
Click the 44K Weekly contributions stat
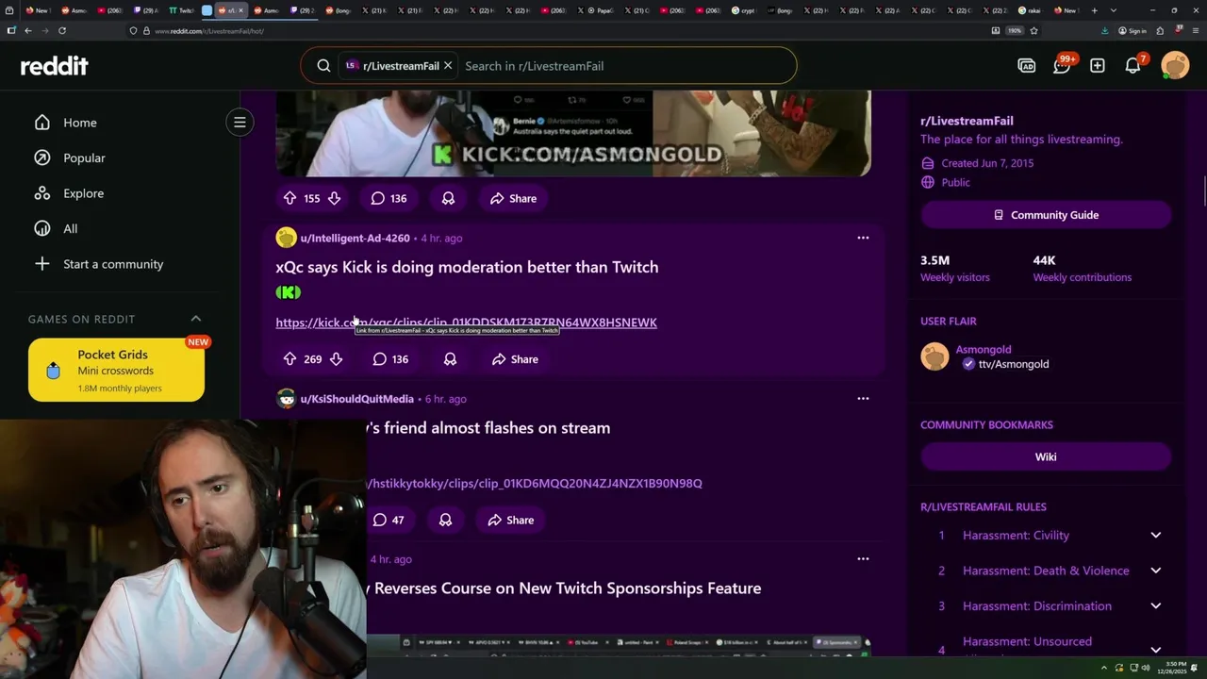[x=1083, y=268]
